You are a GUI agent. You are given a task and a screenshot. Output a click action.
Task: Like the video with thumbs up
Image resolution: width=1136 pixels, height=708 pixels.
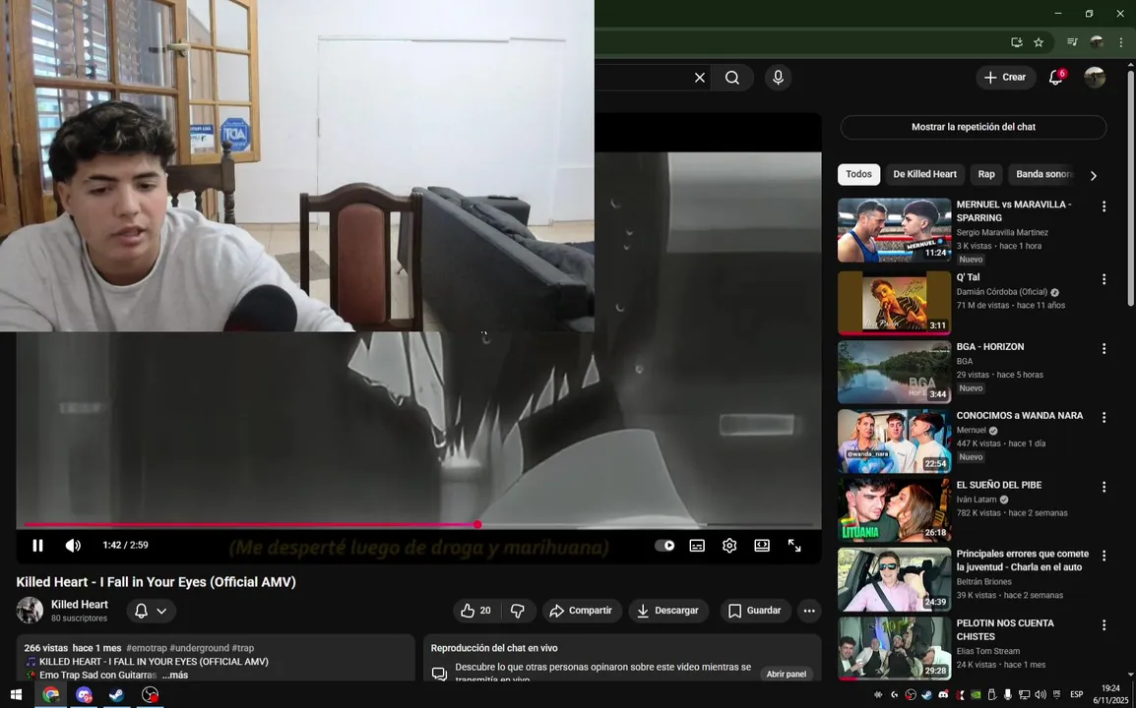click(x=475, y=611)
